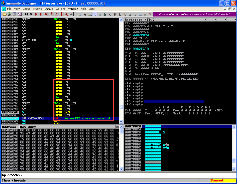
Task: Click the X (close program) toolbar icon
Action: point(31,14)
